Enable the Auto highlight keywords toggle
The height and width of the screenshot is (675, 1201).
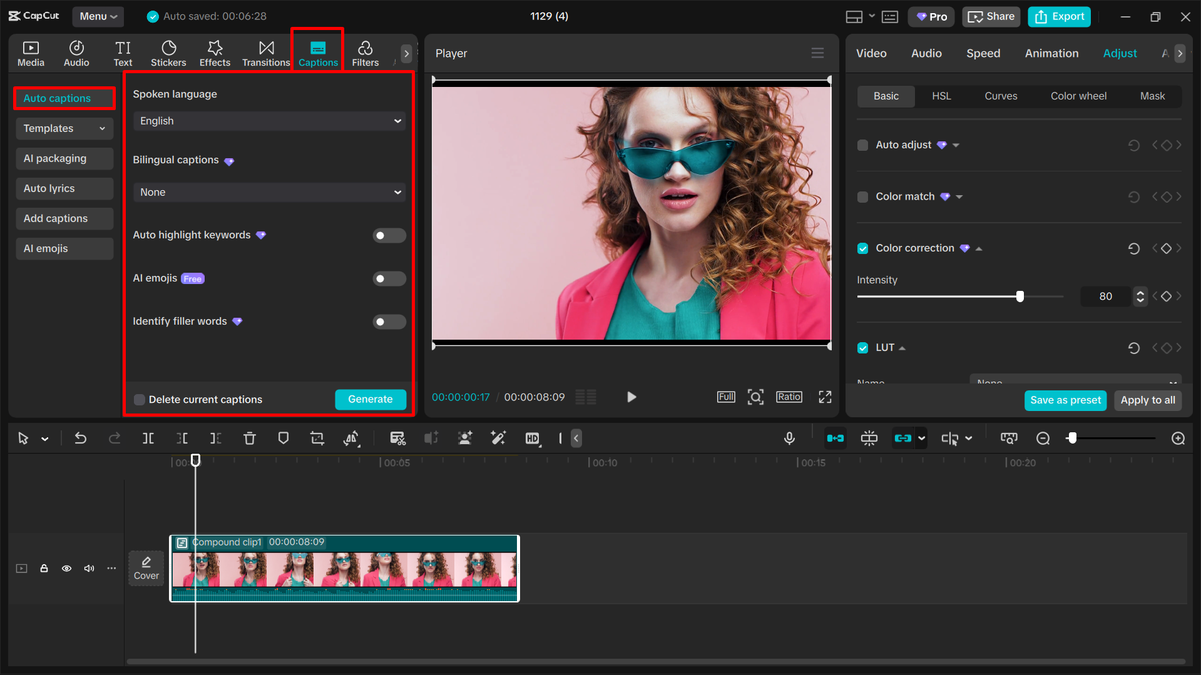click(389, 235)
